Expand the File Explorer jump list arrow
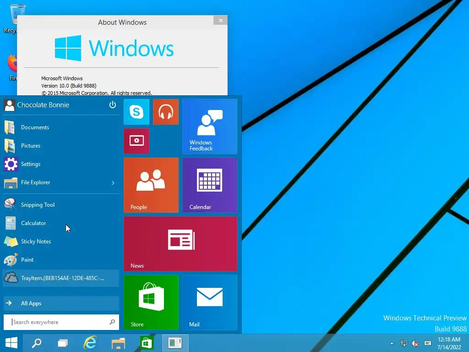 coord(113,182)
